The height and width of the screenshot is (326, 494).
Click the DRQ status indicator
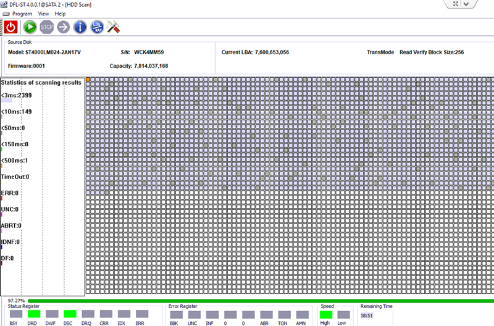(88, 314)
